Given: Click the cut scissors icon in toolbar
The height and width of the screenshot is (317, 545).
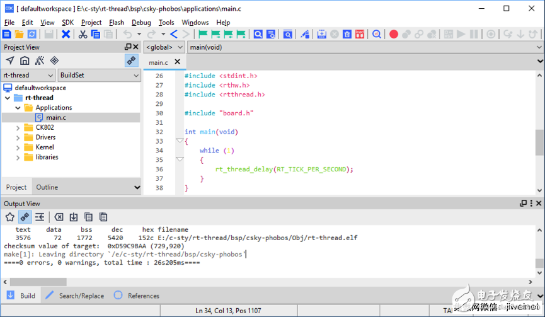Looking at the screenshot, I should pos(83,34).
